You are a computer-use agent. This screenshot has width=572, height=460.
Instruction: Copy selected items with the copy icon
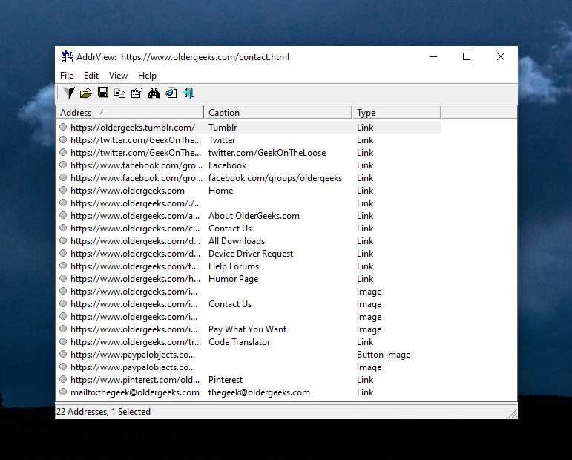(119, 93)
